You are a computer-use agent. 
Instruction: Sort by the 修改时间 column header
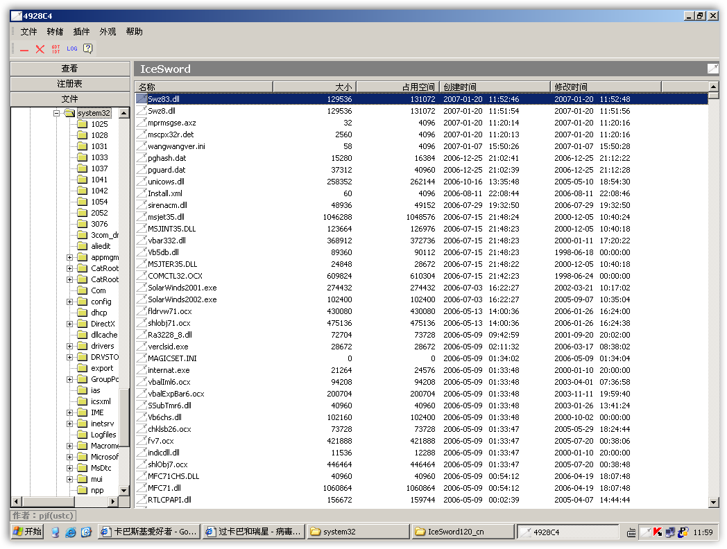pyautogui.click(x=606, y=87)
